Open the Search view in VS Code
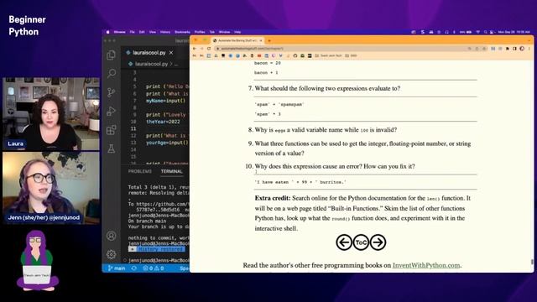 (112, 73)
